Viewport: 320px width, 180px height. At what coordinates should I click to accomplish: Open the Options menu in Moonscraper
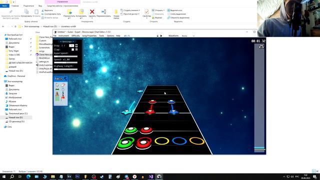(x=110, y=35)
